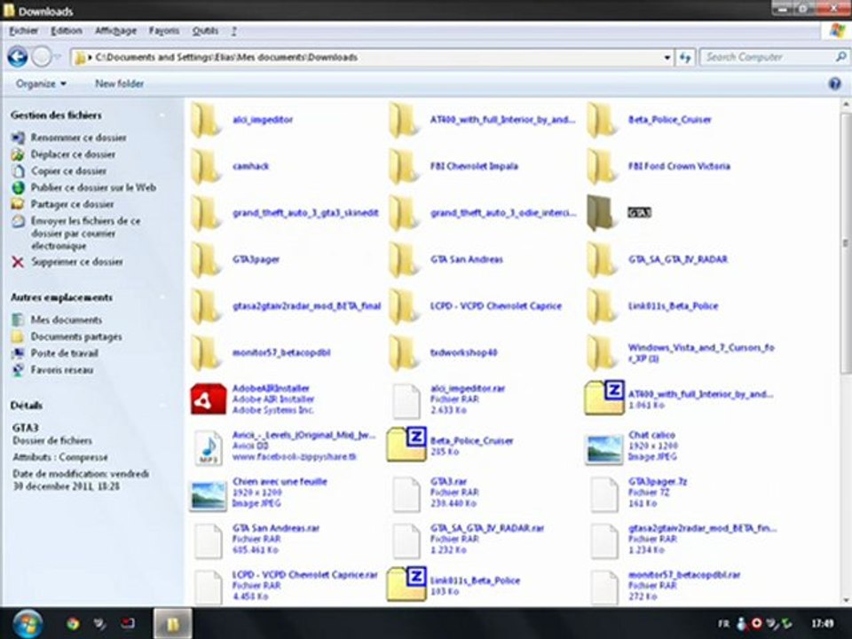This screenshot has width=852, height=639.
Task: Expand the address bar history dropdown
Action: (x=667, y=57)
